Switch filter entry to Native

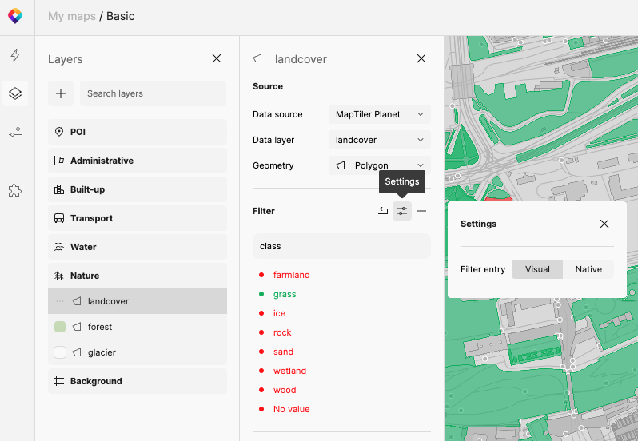coord(588,269)
